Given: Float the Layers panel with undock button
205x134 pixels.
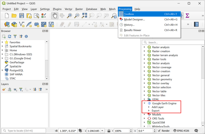Looking at the screenshot, I should point(44,84).
